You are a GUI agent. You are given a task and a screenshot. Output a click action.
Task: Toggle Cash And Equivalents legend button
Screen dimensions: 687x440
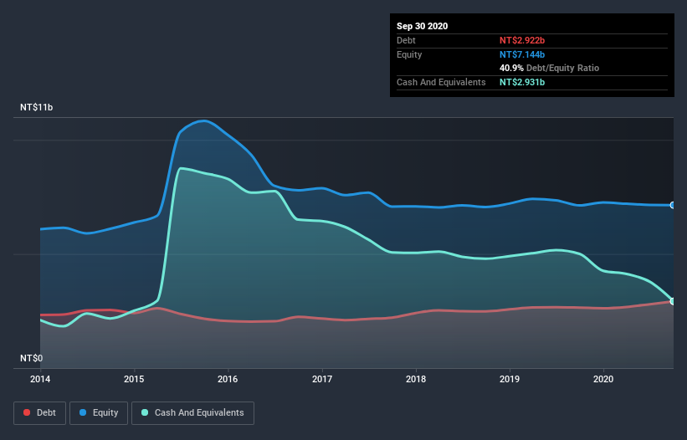point(192,413)
